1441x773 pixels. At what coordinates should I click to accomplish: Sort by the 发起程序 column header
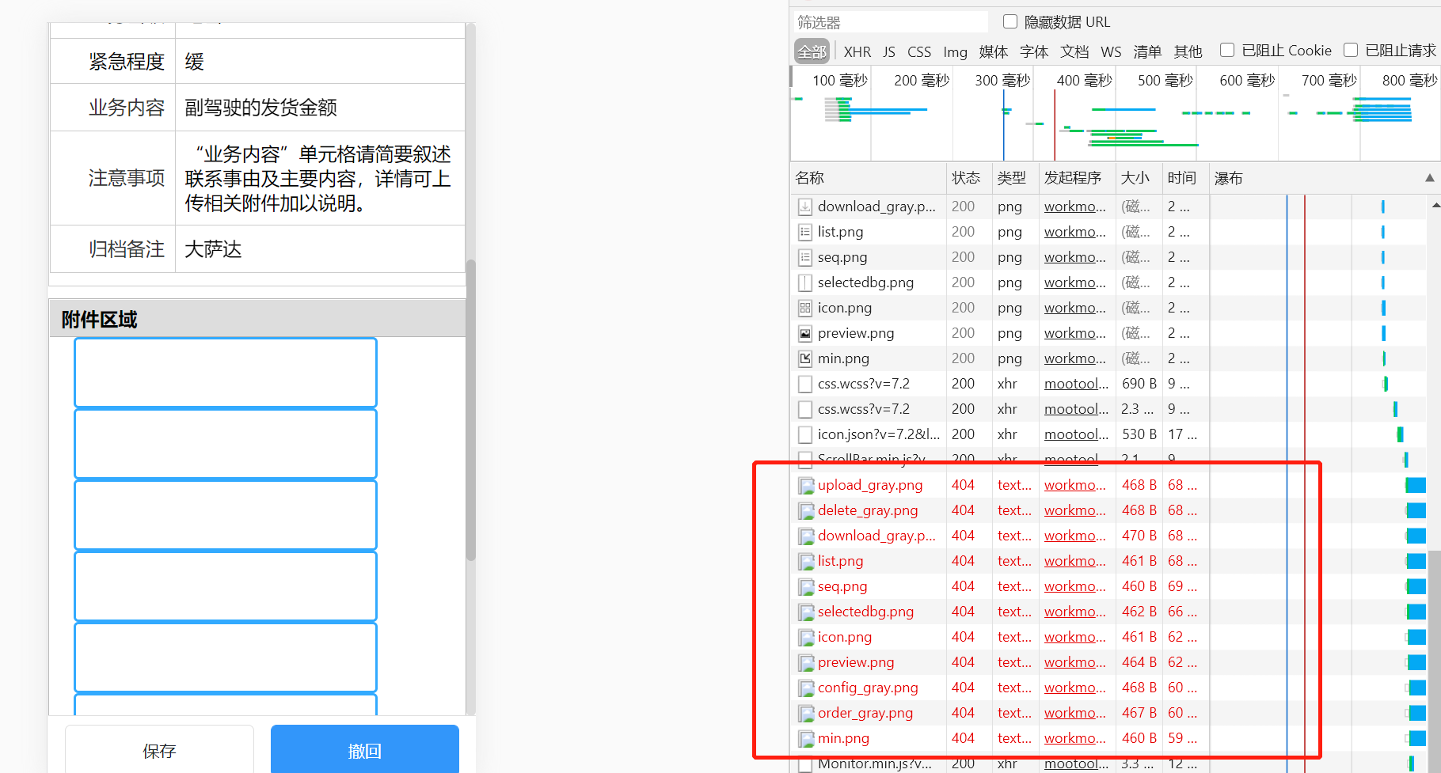pyautogui.click(x=1077, y=178)
